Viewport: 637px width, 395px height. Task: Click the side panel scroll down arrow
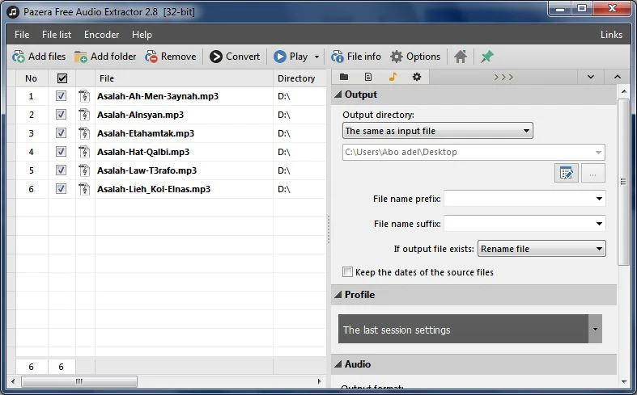(x=623, y=382)
